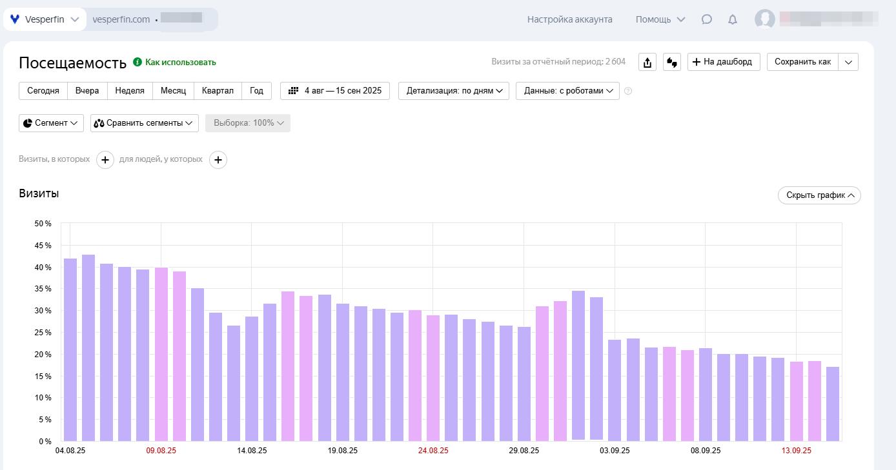Add people condition with plus after 'для людей, у которых'
Screen dimensions: 896x470
[218, 160]
